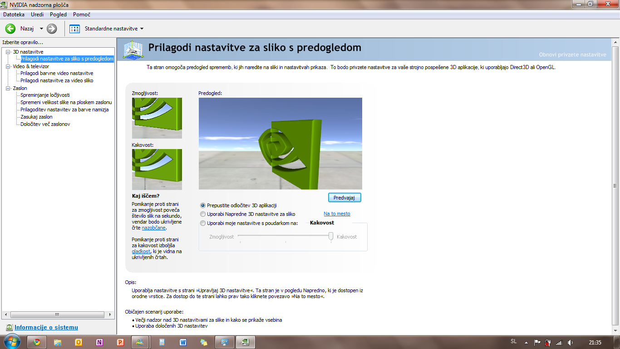Viewport: 620px width, 349px height.
Task: Click the green Nazaj back arrow
Action: click(x=10, y=29)
